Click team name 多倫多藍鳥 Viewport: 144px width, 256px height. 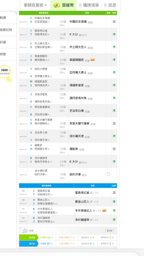pos(41,94)
